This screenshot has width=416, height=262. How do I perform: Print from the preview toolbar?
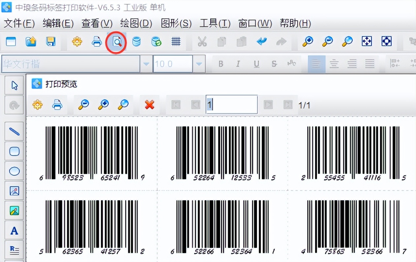click(x=57, y=105)
